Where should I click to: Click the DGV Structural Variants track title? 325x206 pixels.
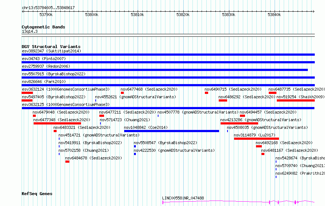[x=51, y=47]
